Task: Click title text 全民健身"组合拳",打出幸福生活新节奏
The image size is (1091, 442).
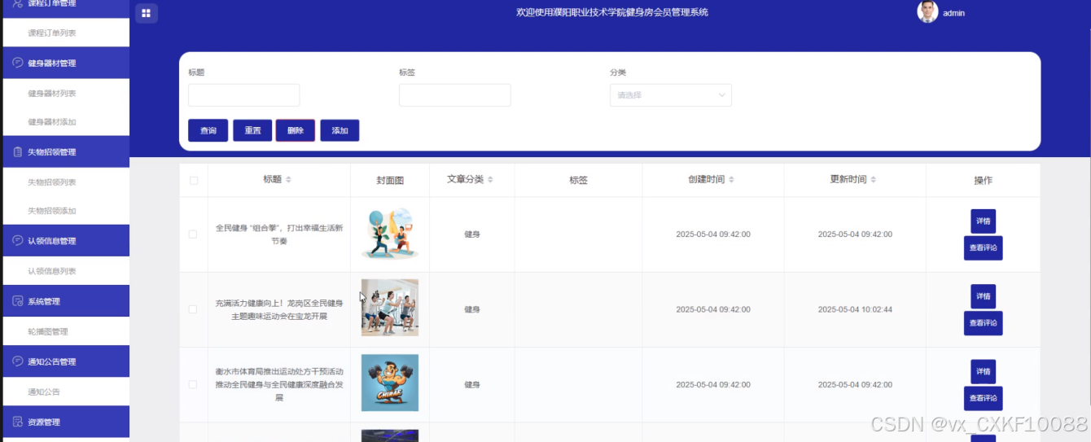Action: click(x=279, y=234)
